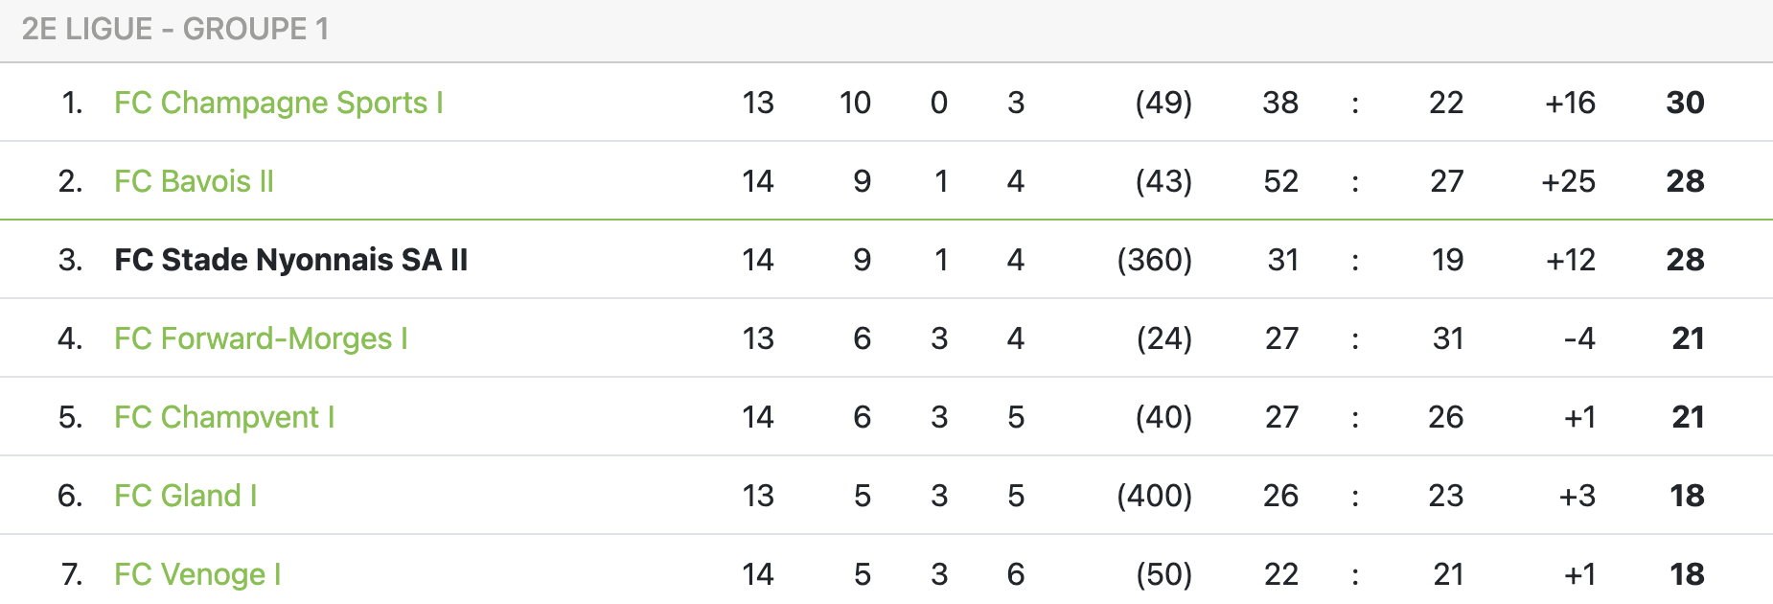The width and height of the screenshot is (1773, 604).
Task: Click the FC Forward-Morges I link
Action: click(261, 338)
